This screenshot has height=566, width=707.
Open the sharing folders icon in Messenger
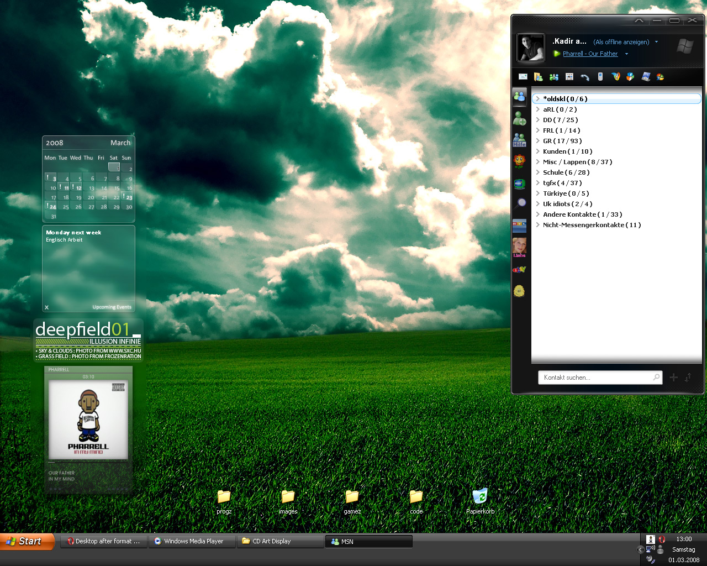click(x=538, y=77)
